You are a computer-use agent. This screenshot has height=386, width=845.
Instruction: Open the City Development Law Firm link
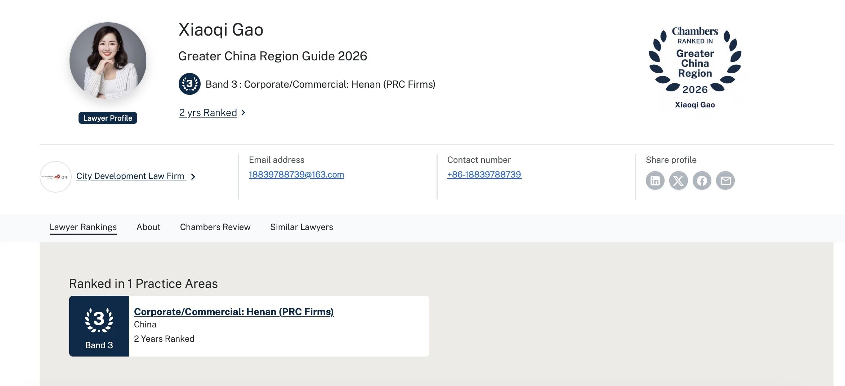tap(131, 176)
